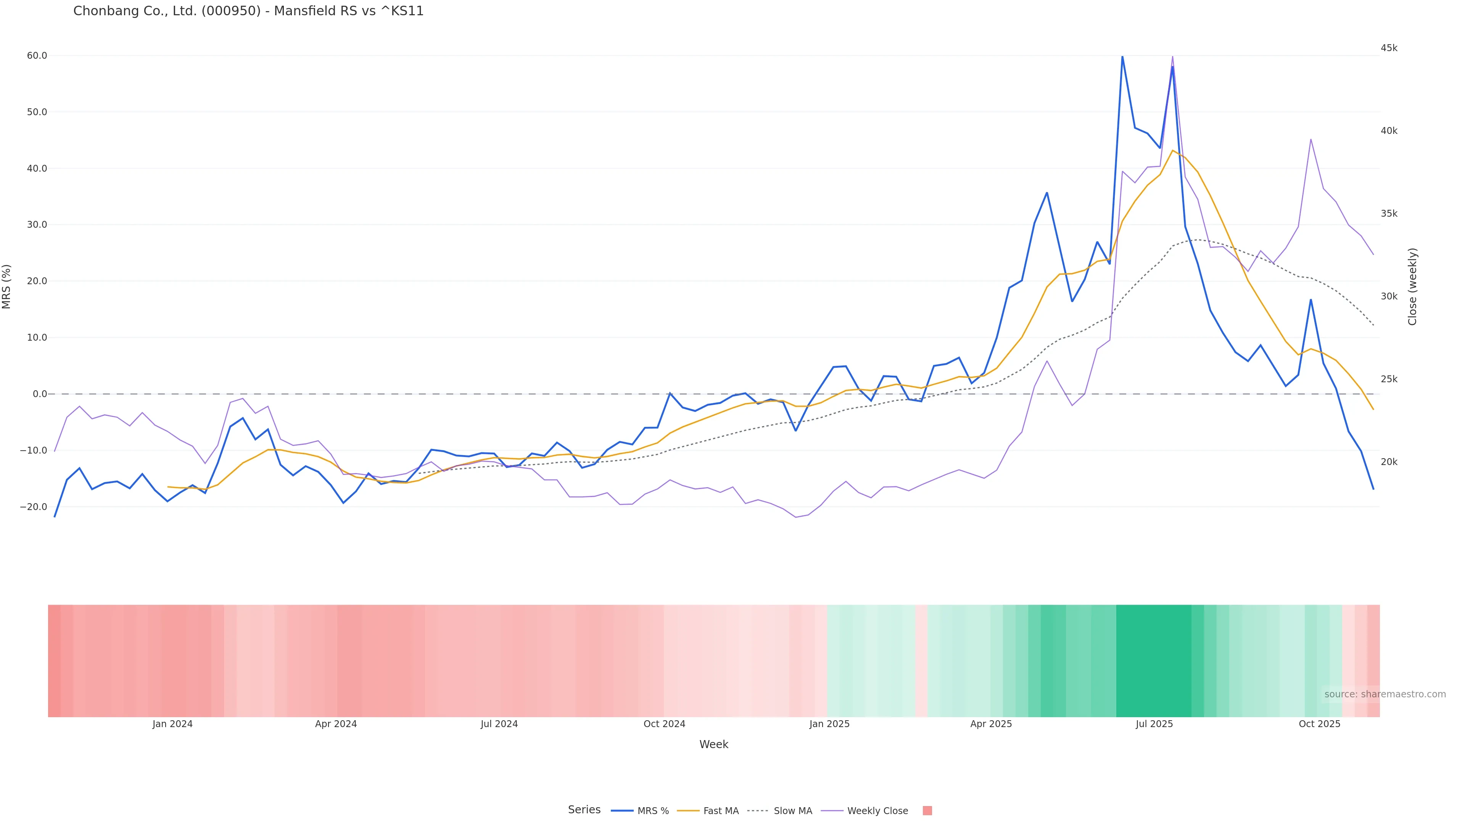Viewport: 1465px width, 824px height.
Task: Click the red square legend swatch
Action: coord(927,811)
